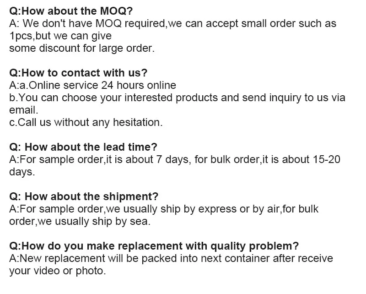
Task: Select the question 'Q:How to contact with us?'
Action: pos(78,73)
